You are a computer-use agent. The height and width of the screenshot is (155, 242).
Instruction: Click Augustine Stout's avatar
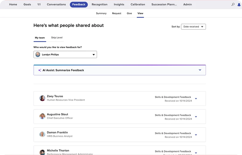tap(42, 116)
